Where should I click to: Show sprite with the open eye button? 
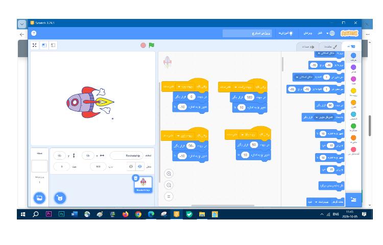tap(140, 166)
